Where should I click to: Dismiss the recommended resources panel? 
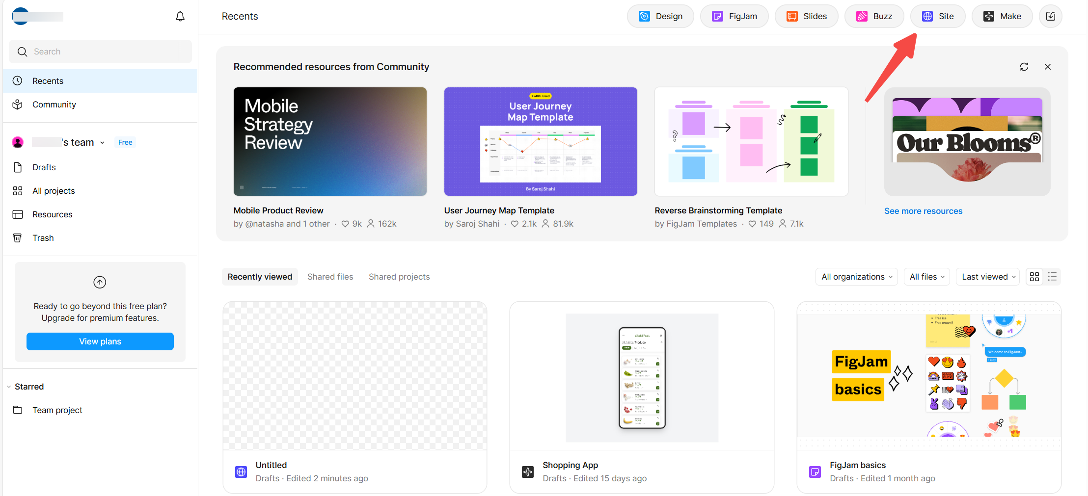coord(1047,67)
